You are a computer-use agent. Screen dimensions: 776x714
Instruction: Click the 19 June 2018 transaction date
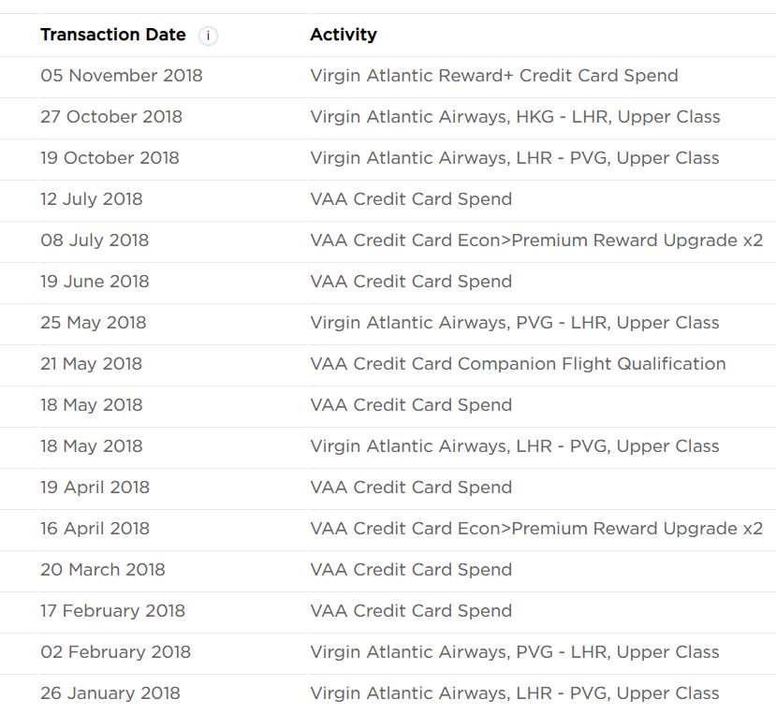click(95, 281)
